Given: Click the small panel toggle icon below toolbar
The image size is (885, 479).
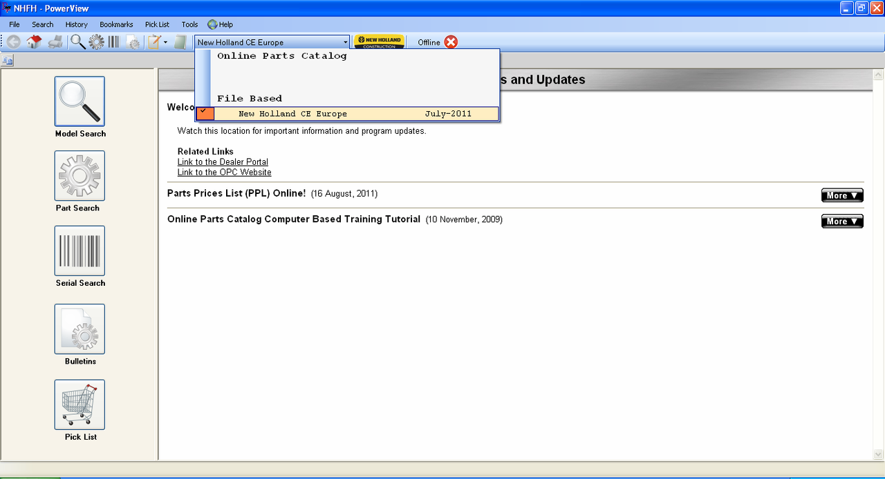Looking at the screenshot, I should [8, 61].
